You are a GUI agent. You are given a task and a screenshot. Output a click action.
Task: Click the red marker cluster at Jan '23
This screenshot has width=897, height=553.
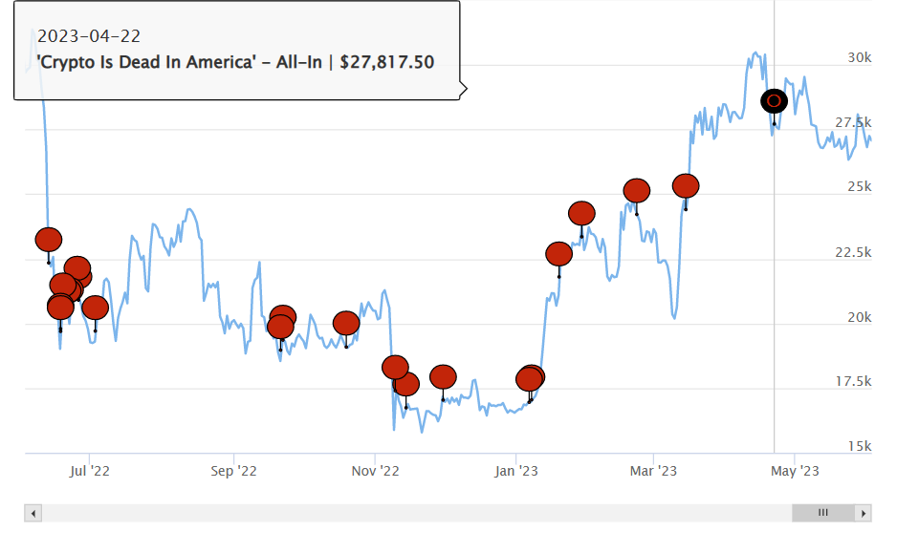pos(530,379)
